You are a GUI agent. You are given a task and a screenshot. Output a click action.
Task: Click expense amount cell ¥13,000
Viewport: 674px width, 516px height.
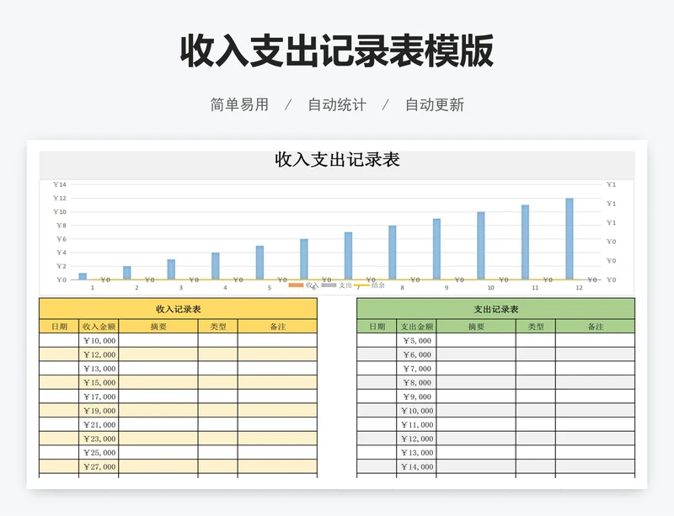click(x=416, y=452)
